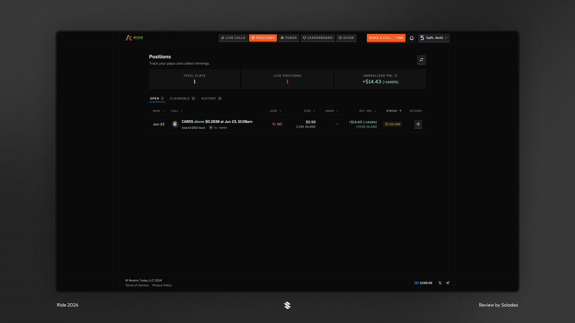The height and width of the screenshot is (323, 575).
Task: Switch to the Open tab
Action: pos(157,98)
